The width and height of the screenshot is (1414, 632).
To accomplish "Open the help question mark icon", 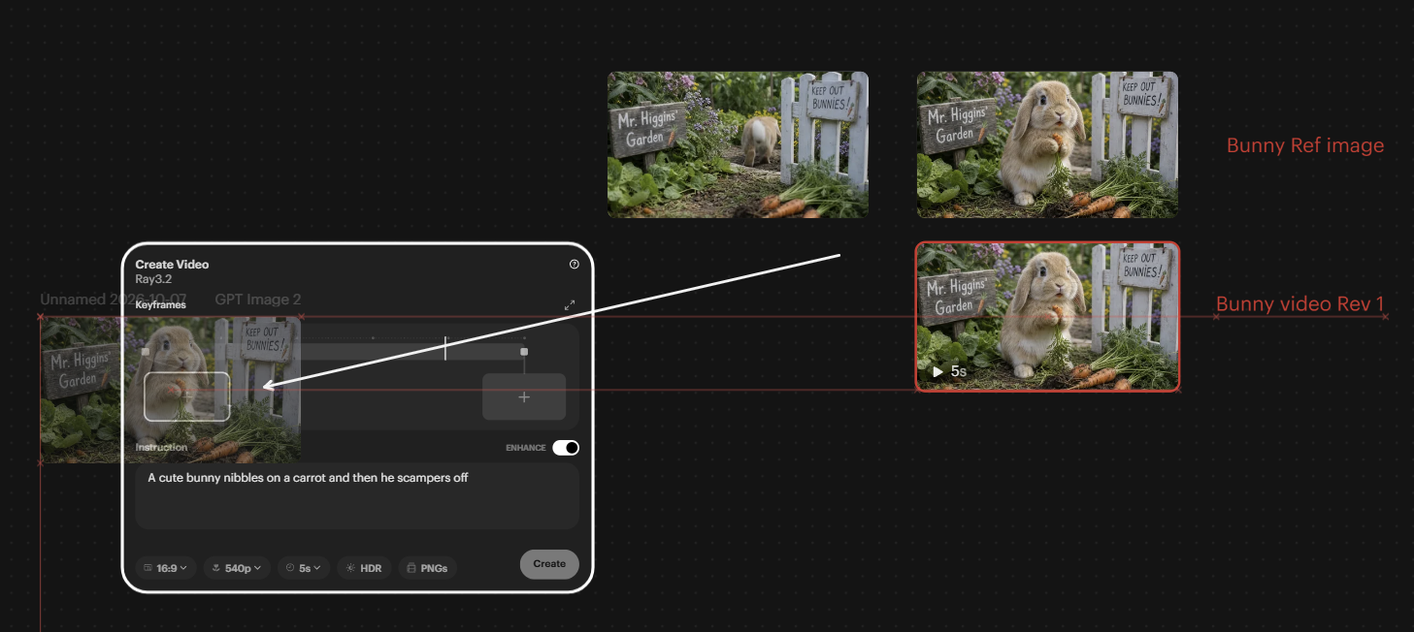I will pyautogui.click(x=574, y=264).
